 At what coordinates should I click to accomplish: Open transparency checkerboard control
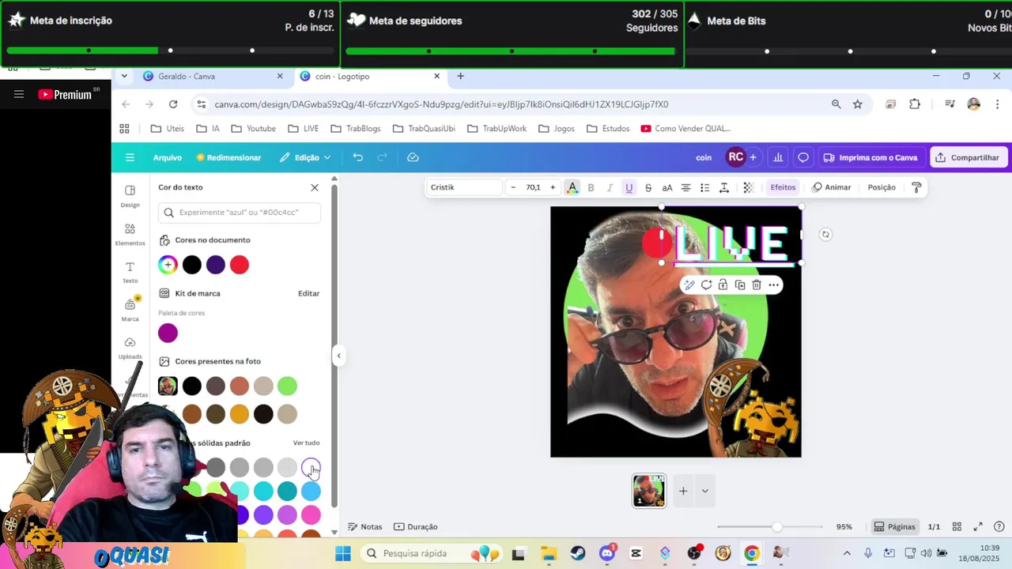pyautogui.click(x=749, y=187)
